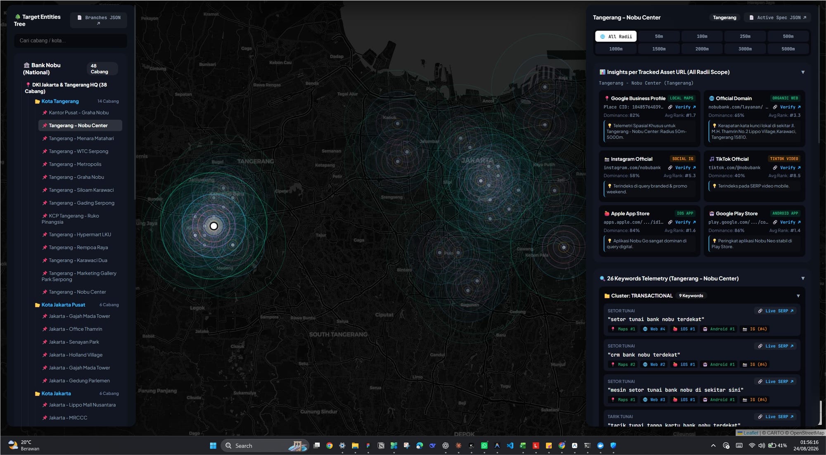Open WhatsApp from the taskbar
The image size is (826, 455).
click(x=484, y=446)
